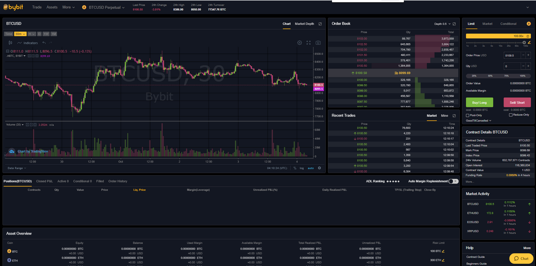
Task: Open the Closed P&L tab
Action: pos(44,181)
